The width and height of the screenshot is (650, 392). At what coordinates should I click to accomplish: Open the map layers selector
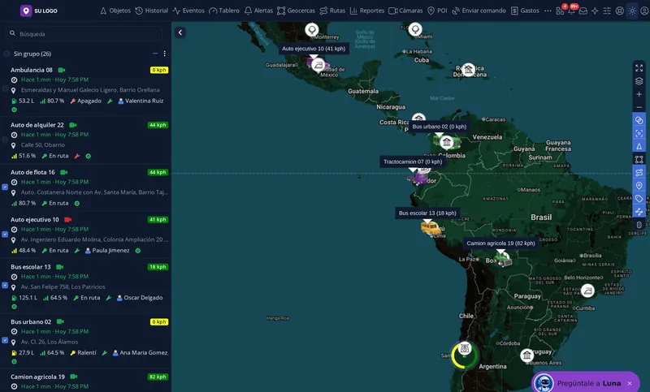[x=639, y=81]
